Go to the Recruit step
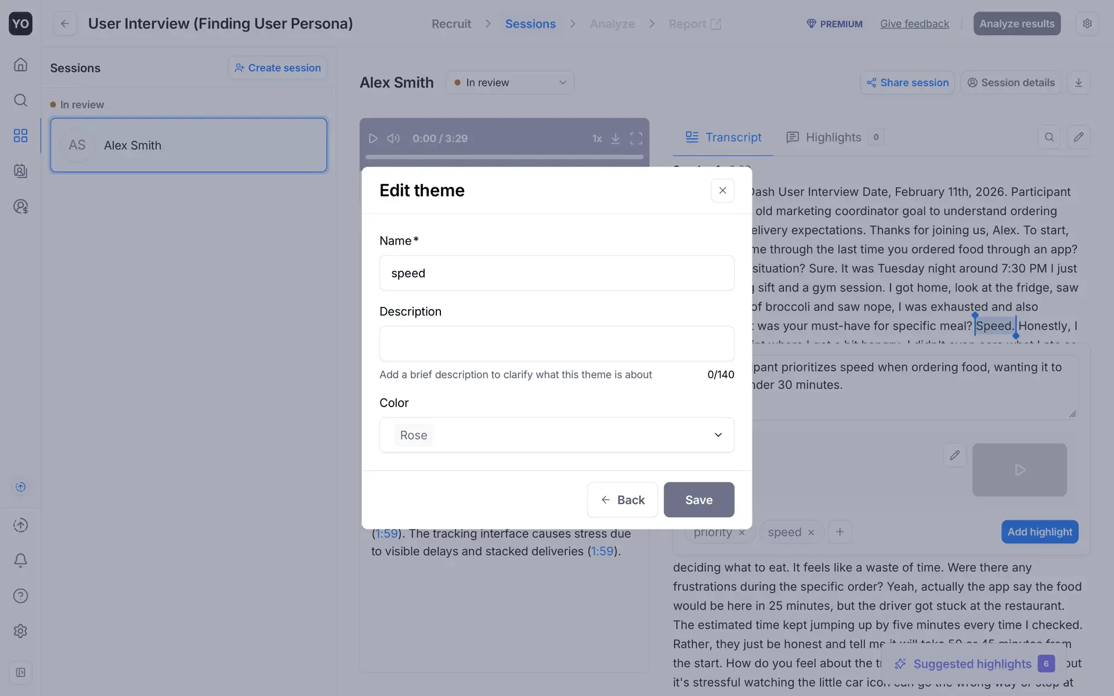Image resolution: width=1114 pixels, height=696 pixels. [x=451, y=24]
